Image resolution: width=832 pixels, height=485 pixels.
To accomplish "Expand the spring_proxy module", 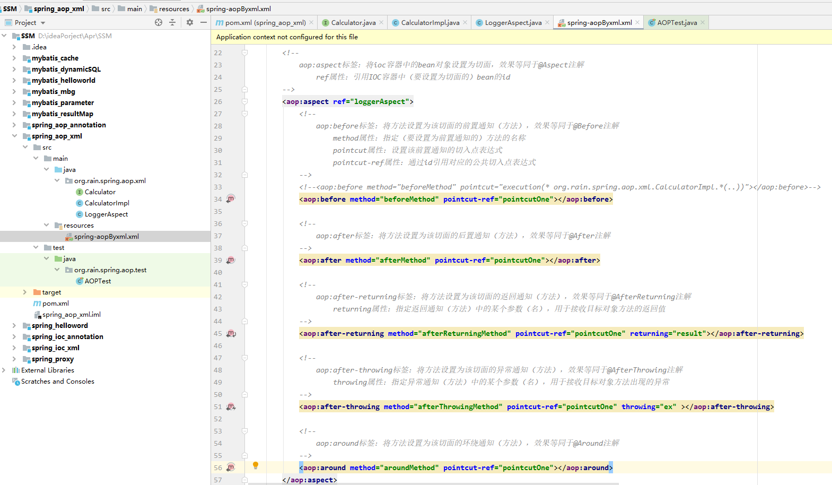I will click(14, 359).
